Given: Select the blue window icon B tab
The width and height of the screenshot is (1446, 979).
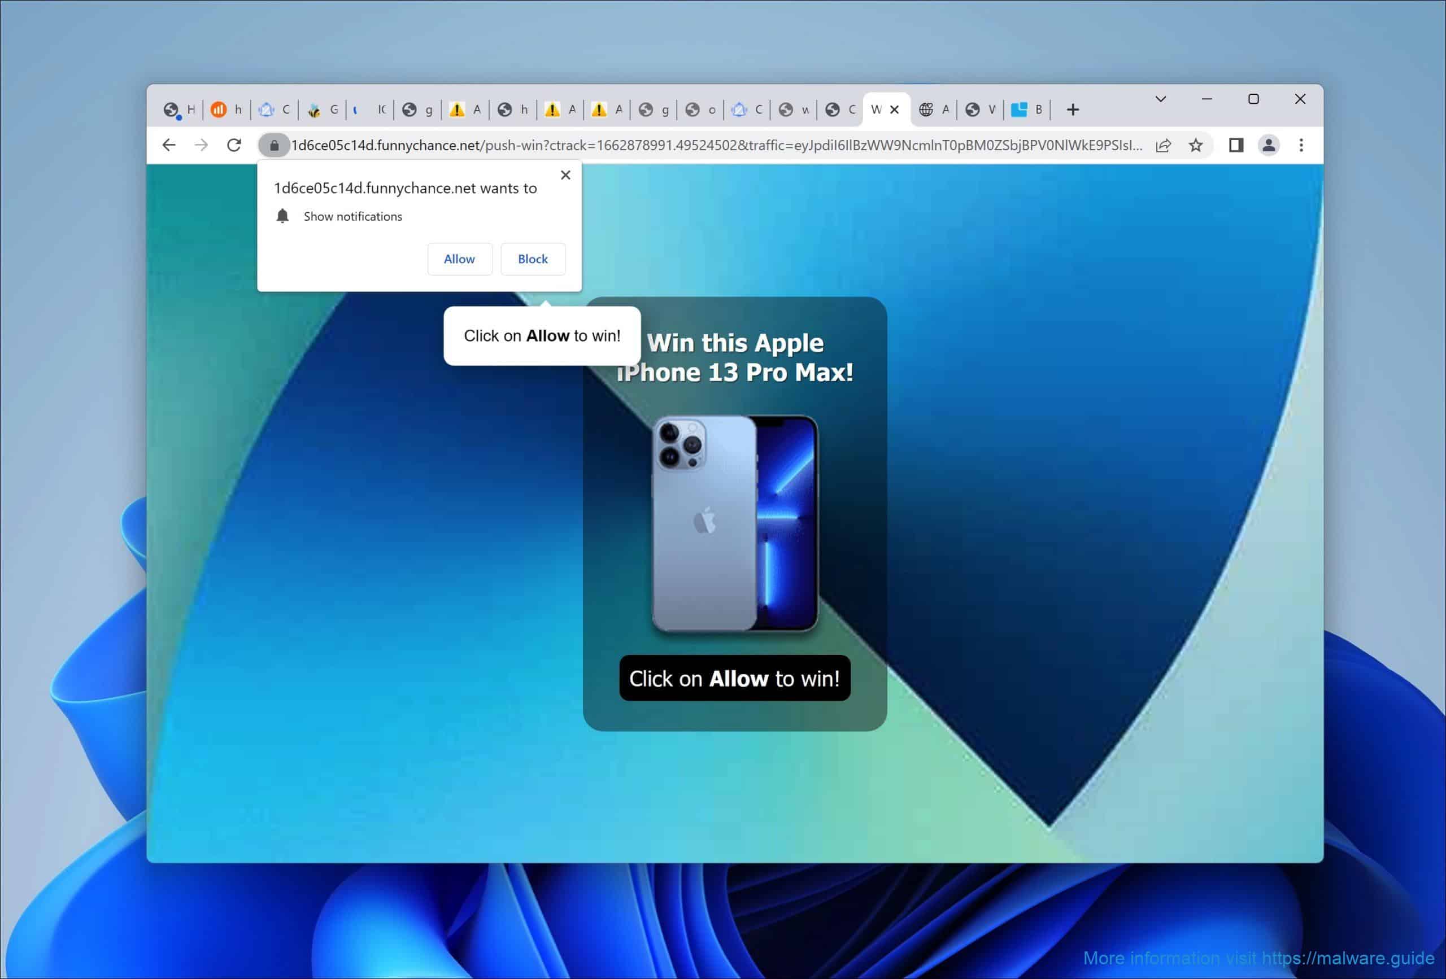Looking at the screenshot, I should point(1027,110).
